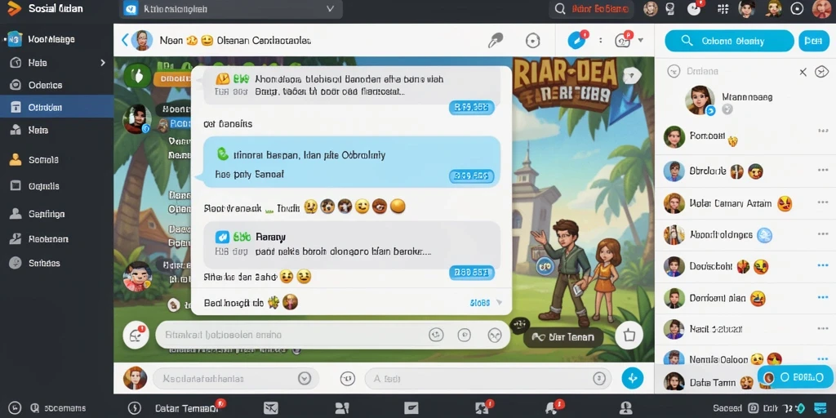Open the blue notification icon with the red badge

tap(576, 40)
